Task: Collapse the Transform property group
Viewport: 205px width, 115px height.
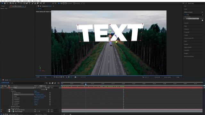Action: point(10,91)
